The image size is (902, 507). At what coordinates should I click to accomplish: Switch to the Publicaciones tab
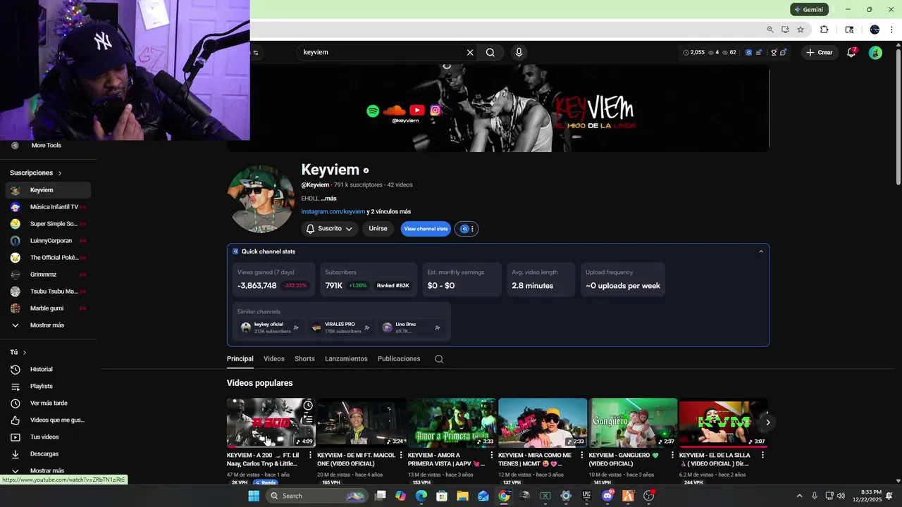click(399, 358)
